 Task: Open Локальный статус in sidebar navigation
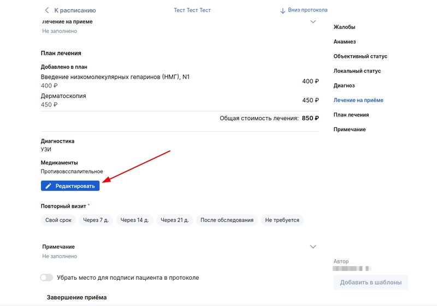(357, 71)
